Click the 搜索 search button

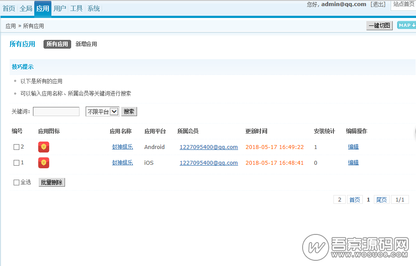(x=128, y=111)
